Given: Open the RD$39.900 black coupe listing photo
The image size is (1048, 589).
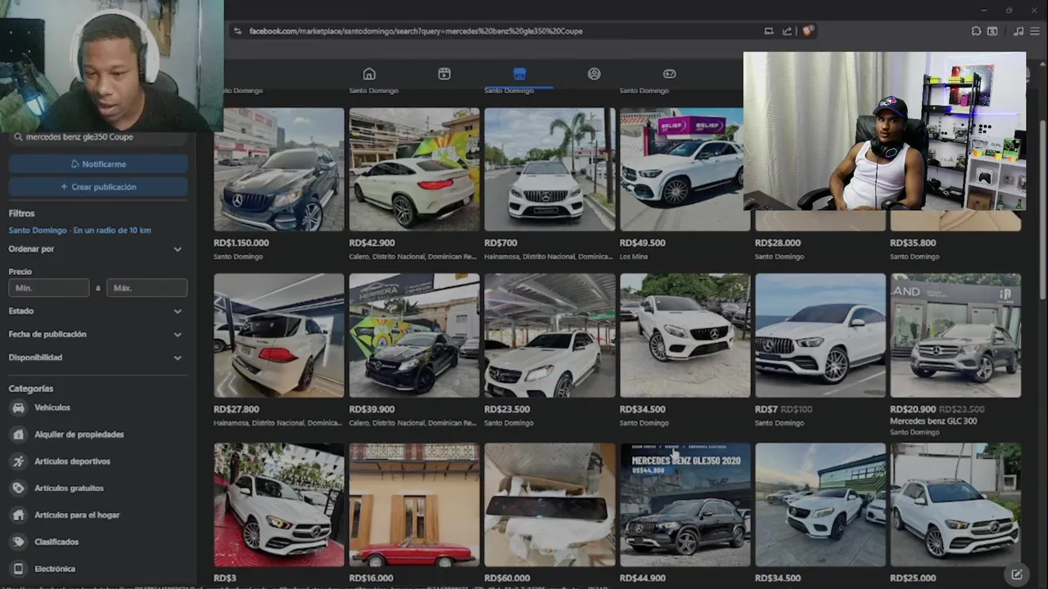Looking at the screenshot, I should point(414,335).
